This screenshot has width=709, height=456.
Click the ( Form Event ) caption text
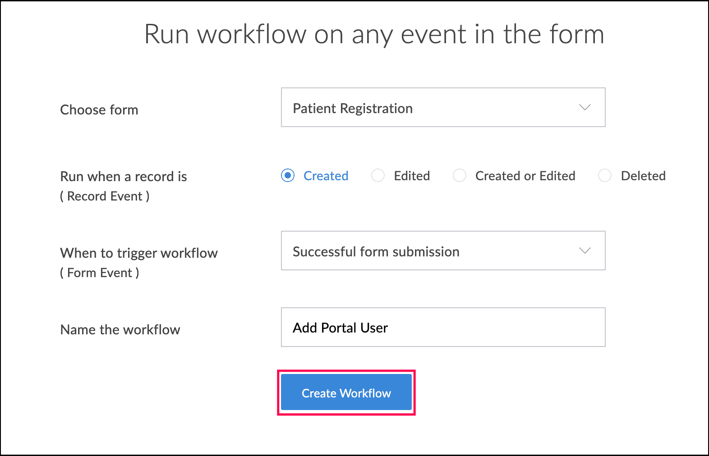coord(100,273)
